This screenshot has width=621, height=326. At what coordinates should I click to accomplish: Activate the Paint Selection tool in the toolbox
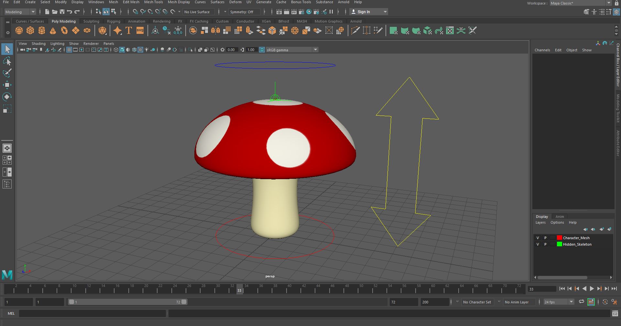[x=7, y=73]
